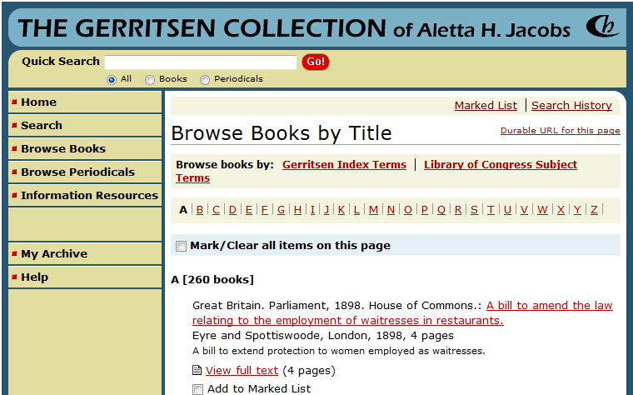The image size is (633, 395).
Task: Tick the Add to Marked List checkbox
Action: click(x=197, y=389)
